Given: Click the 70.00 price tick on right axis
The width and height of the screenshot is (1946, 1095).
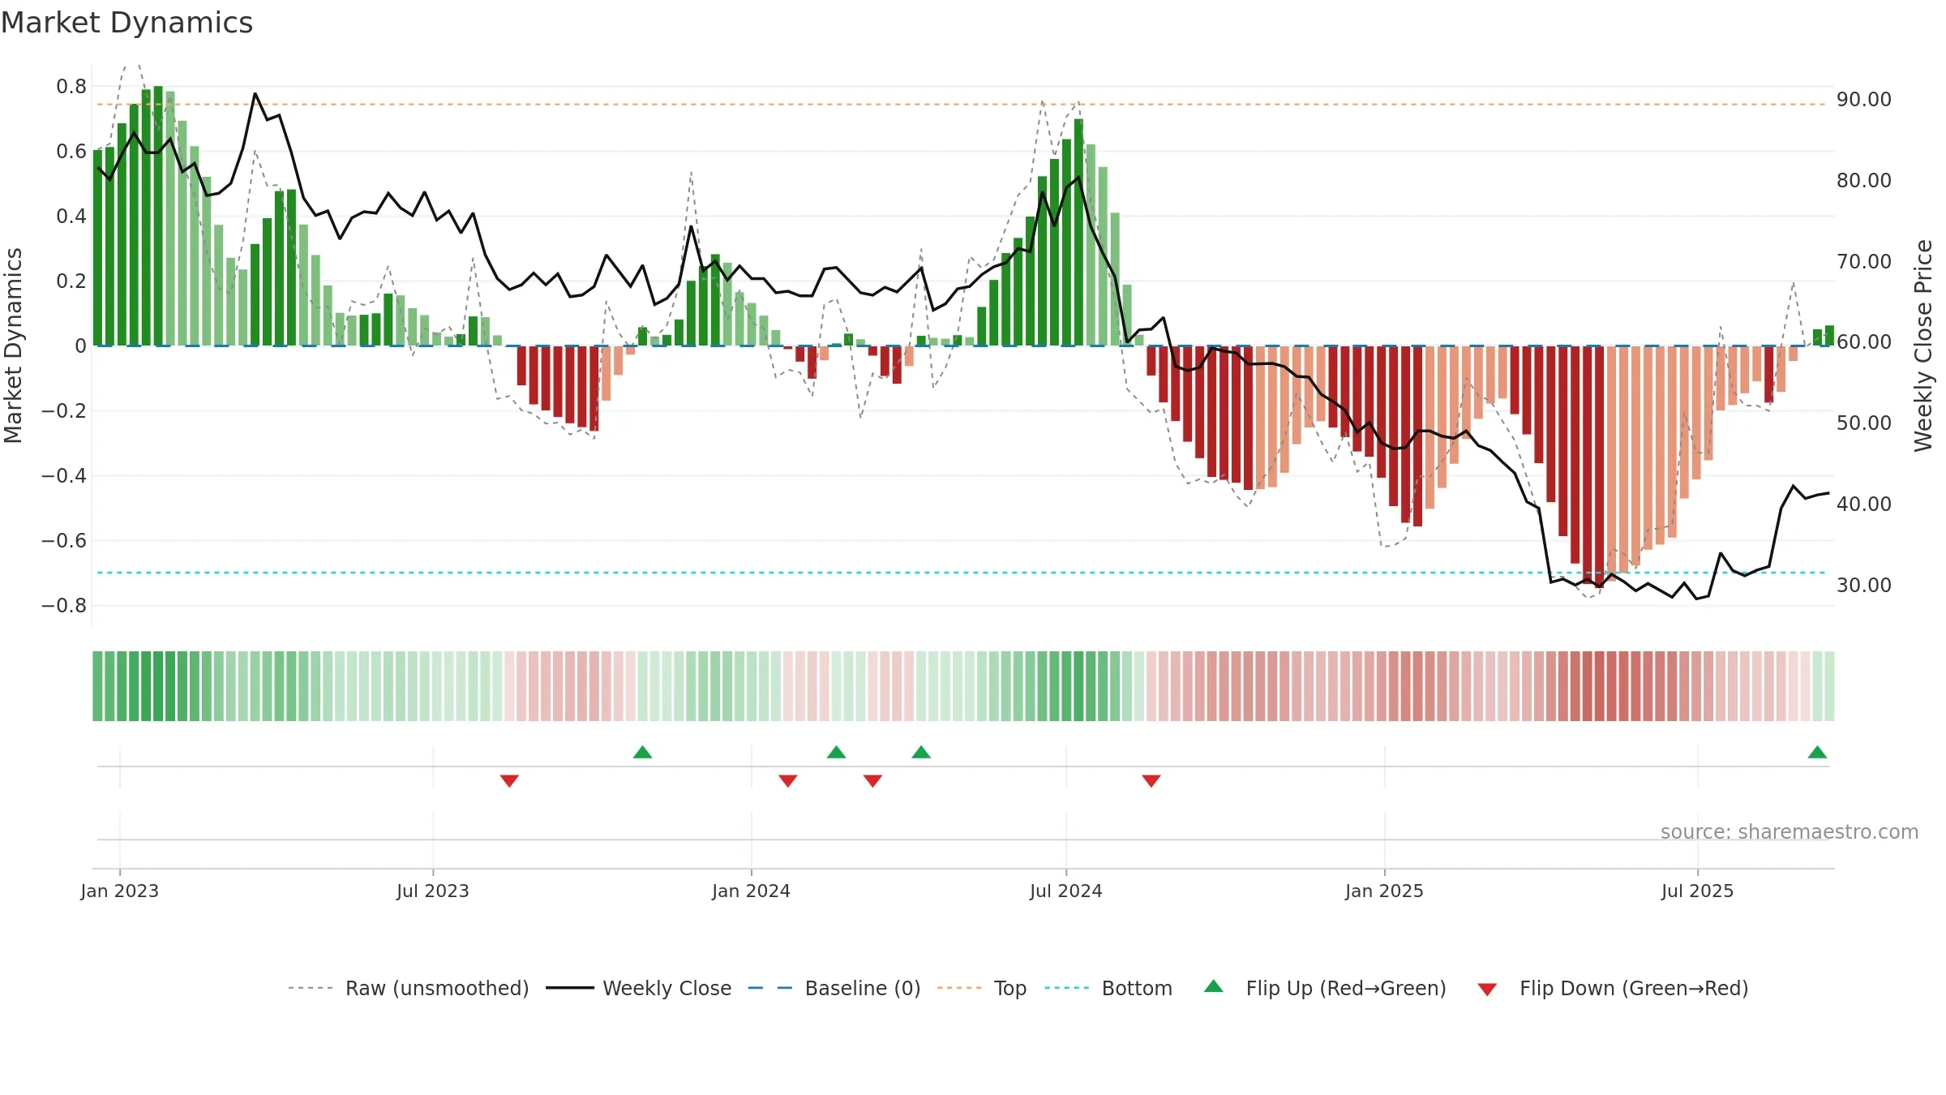Looking at the screenshot, I should coord(1864,261).
